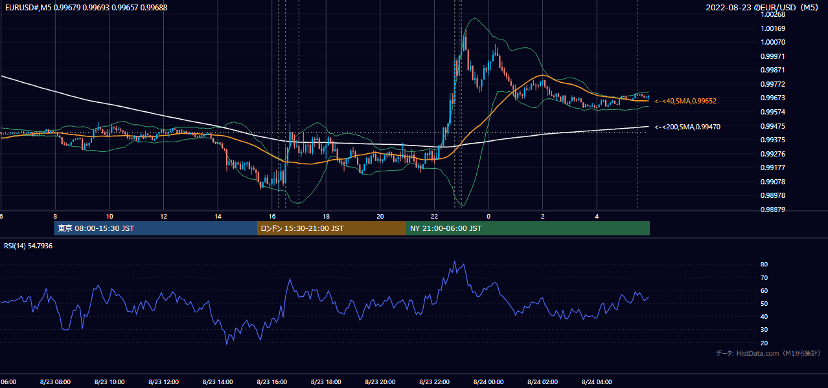
Task: Click price axis label 0.99078
Action: coord(774,182)
